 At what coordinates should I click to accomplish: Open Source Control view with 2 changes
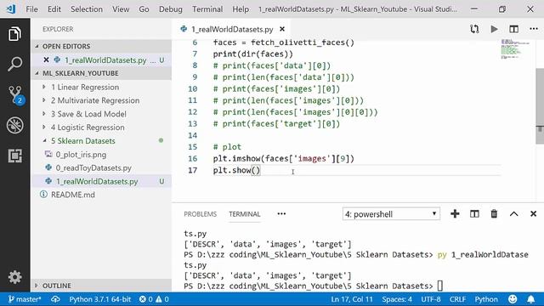coord(15,94)
